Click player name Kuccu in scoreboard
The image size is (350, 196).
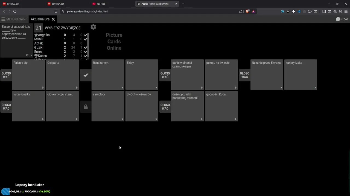(x=42, y=56)
